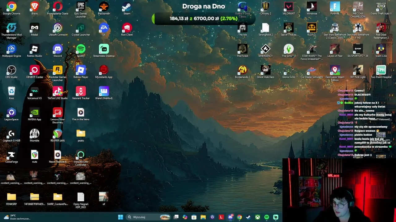Select the Mumble desktop icon
This screenshot has width=396, height=222.
pos(34,135)
